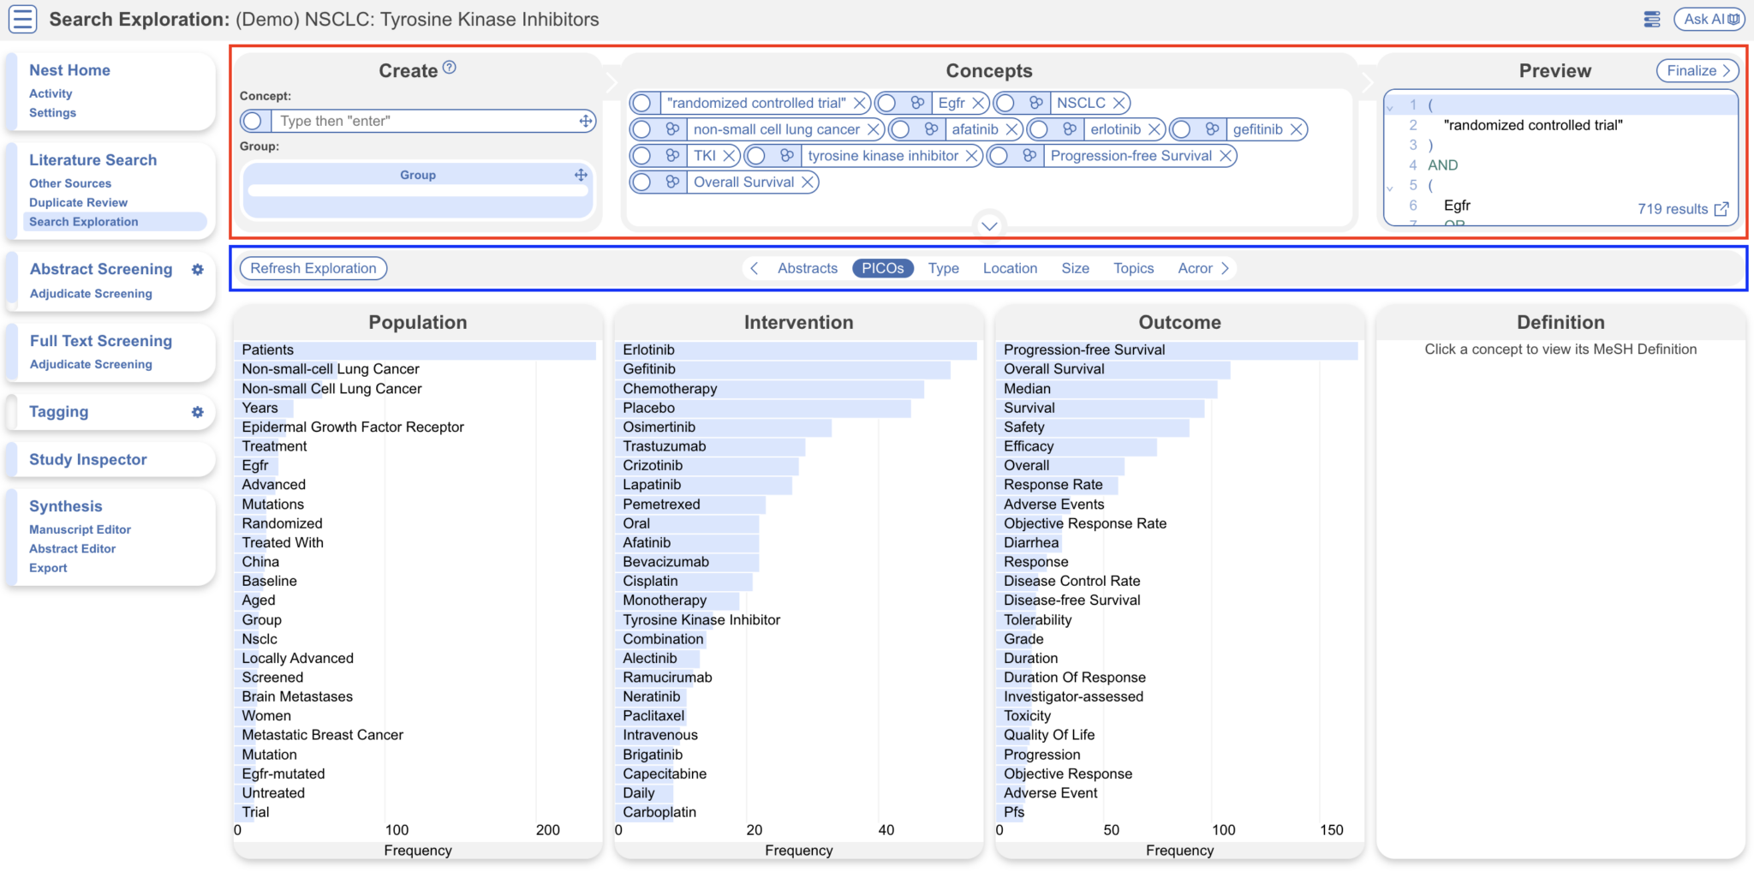Screen dimensions: 1754x884
Task: Show more exploration tabs with right chevron
Action: [1226, 268]
